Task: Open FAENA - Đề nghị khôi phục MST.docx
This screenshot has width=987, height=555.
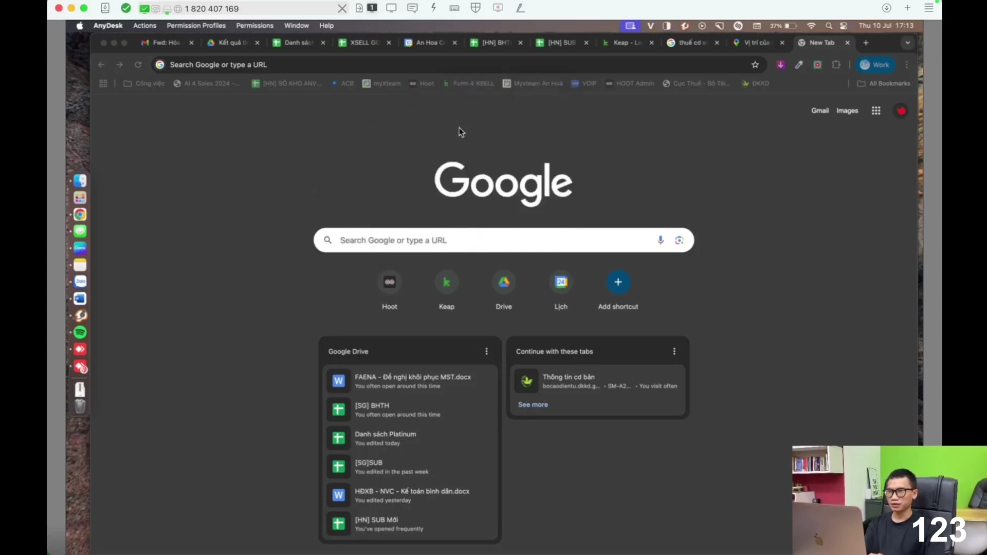Action: (x=410, y=381)
